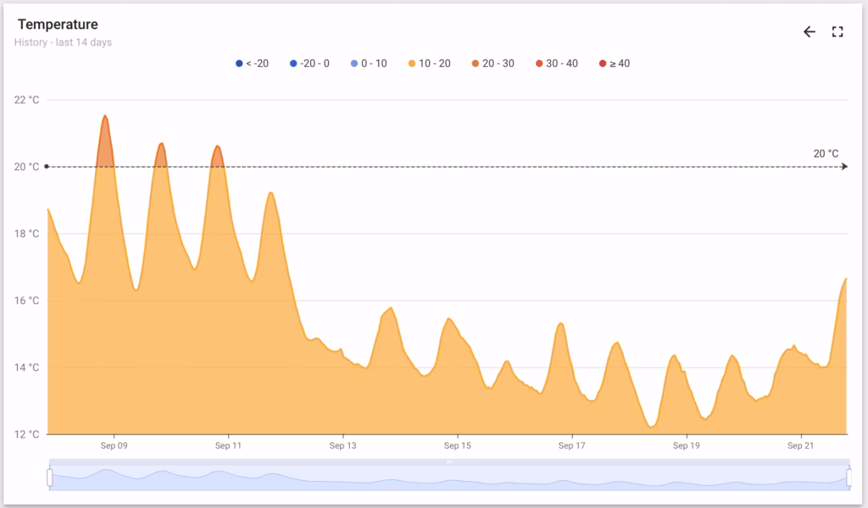Click the back arrow icon

pos(810,32)
